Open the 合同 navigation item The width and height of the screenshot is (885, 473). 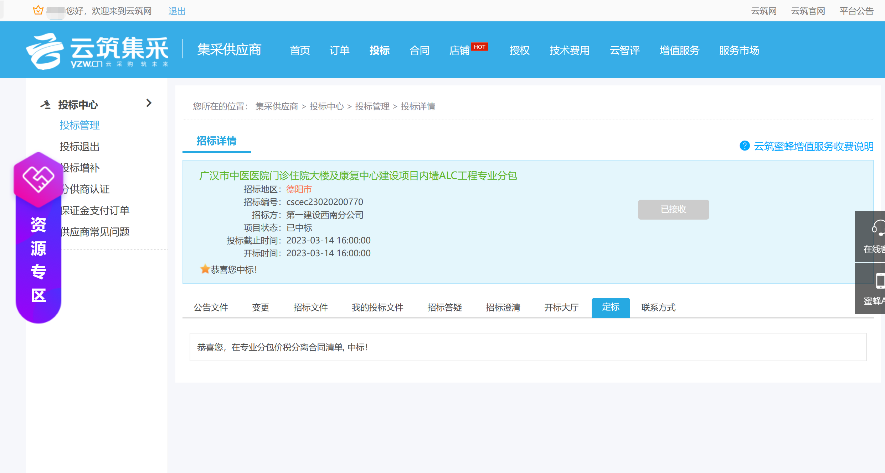click(420, 51)
